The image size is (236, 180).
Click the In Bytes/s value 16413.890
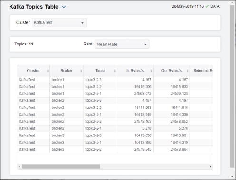[143, 142]
